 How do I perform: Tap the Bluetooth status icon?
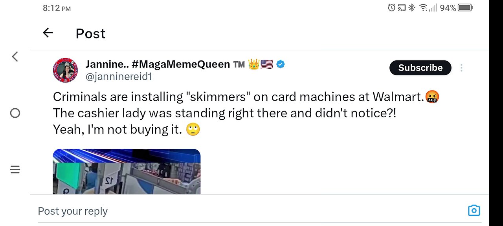(x=411, y=8)
